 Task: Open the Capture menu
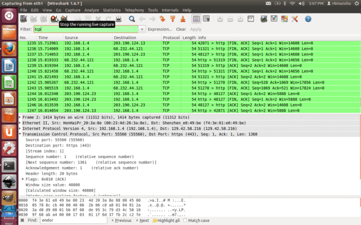click(x=73, y=10)
